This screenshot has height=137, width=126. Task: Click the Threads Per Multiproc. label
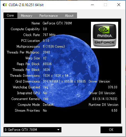point(23,52)
